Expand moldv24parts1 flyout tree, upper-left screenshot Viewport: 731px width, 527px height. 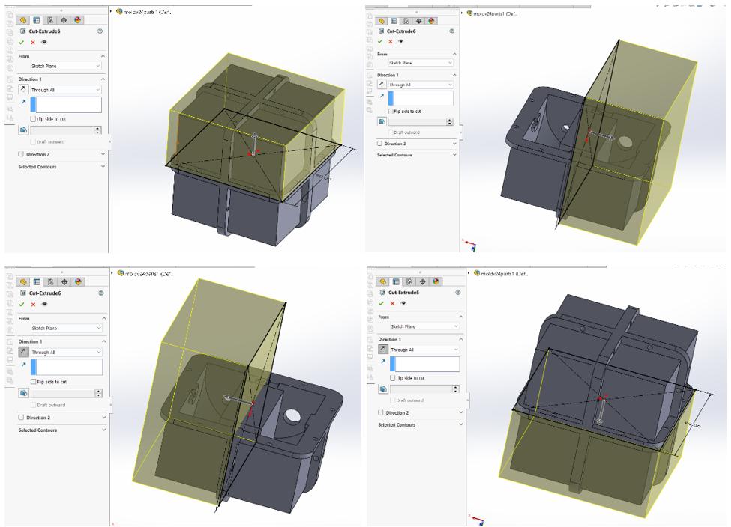[x=112, y=12]
